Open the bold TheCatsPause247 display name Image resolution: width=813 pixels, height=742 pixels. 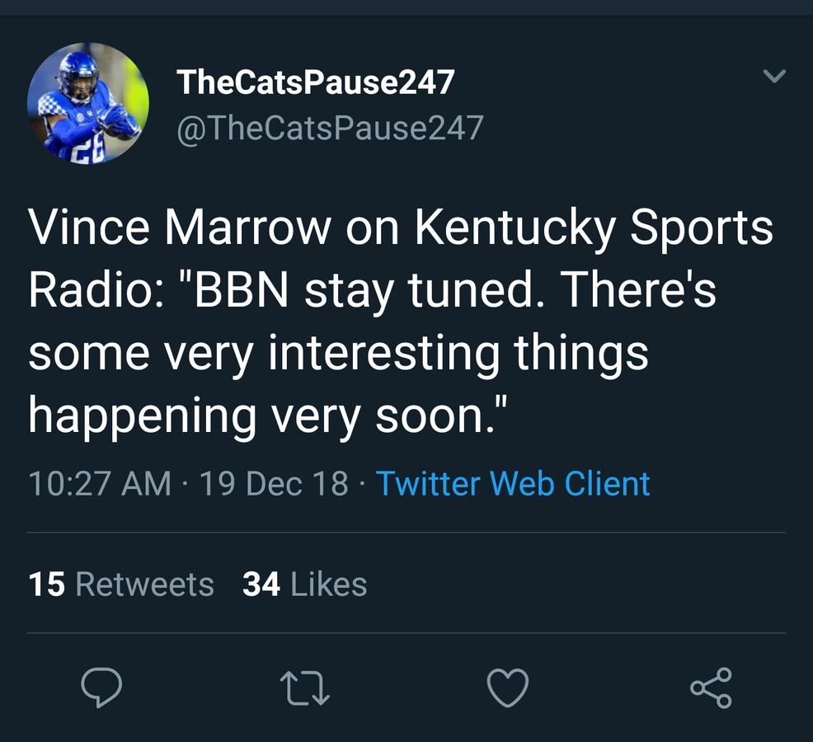(315, 82)
